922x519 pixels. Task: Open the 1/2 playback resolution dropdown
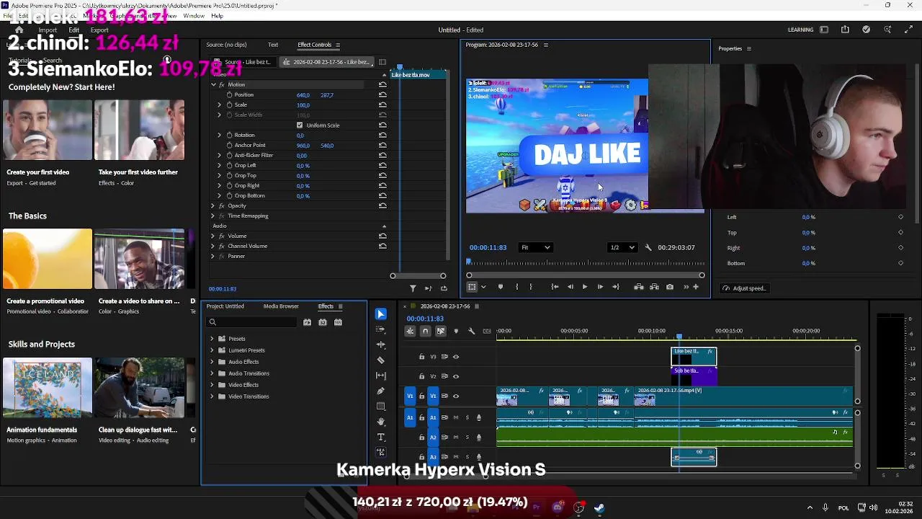[x=622, y=247]
